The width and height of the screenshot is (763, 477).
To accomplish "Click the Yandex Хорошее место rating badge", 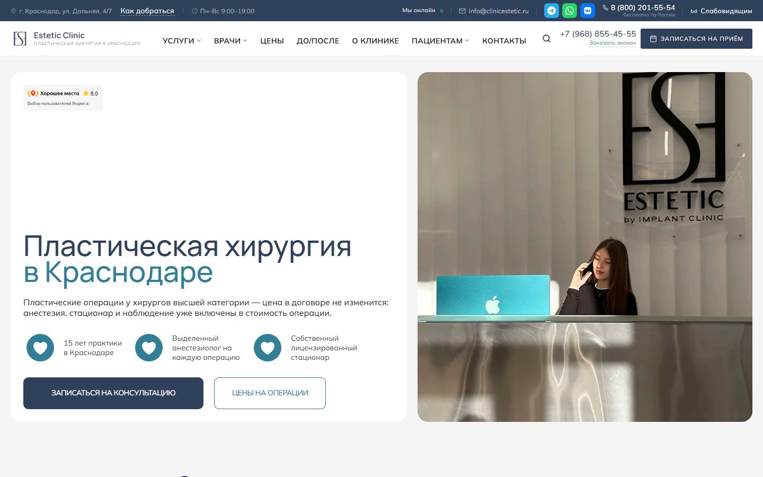I will (x=63, y=98).
